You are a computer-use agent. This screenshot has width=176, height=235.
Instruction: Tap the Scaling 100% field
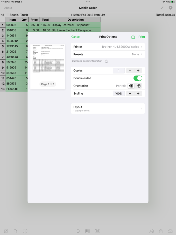point(119,94)
